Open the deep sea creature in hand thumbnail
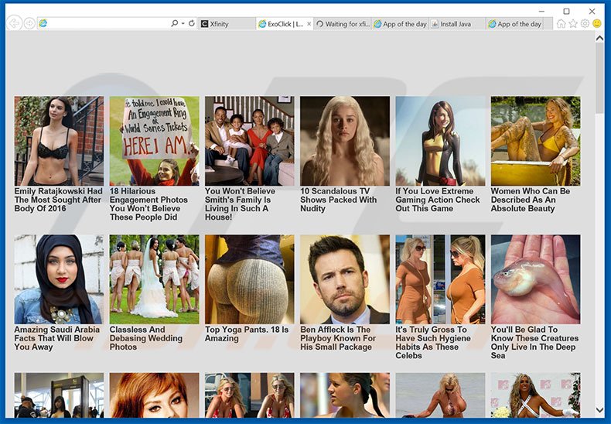 (x=535, y=279)
